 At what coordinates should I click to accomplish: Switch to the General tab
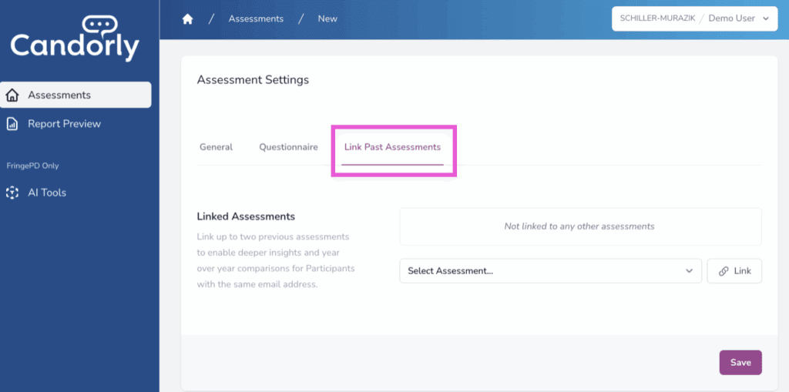(x=216, y=147)
